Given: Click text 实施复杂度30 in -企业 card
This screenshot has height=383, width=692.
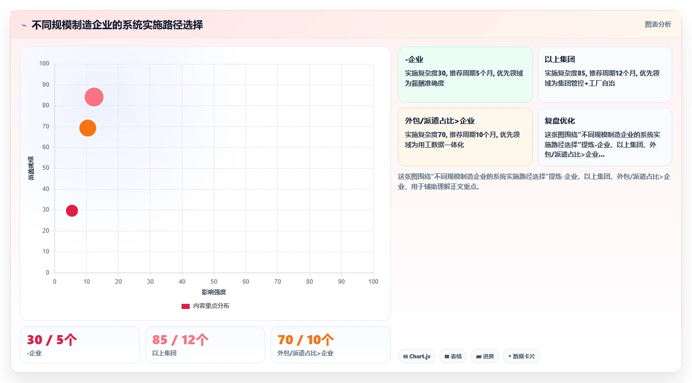Looking at the screenshot, I should pyautogui.click(x=425, y=73).
